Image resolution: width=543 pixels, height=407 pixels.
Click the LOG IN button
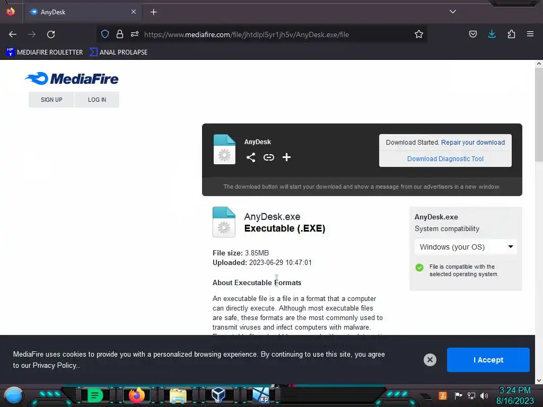[97, 100]
